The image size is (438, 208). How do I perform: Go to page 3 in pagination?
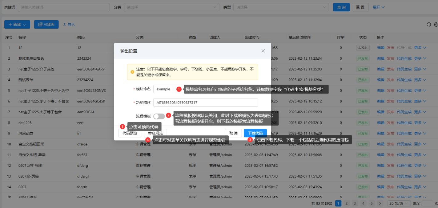click(x=355, y=203)
